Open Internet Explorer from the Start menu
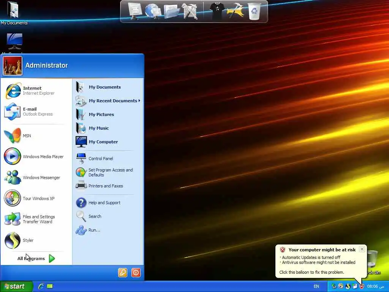389x292 pixels. pos(36,90)
